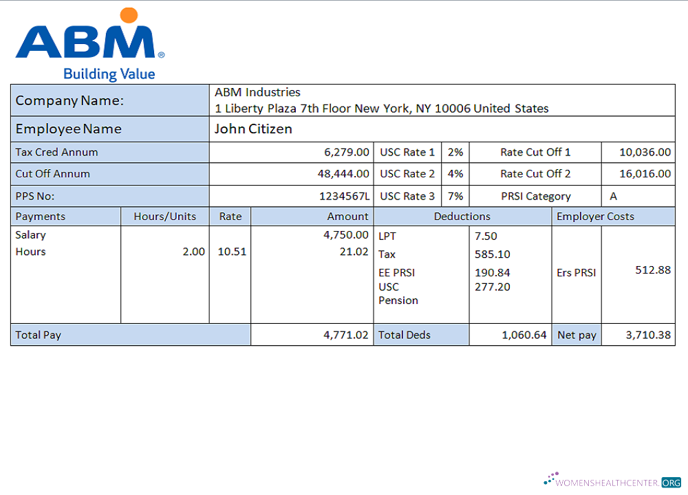Click the WomensHealthCenter.org watermark logo
688x495 pixels.
click(x=612, y=481)
